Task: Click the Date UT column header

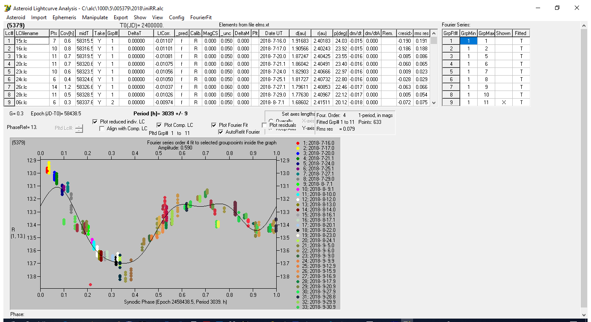Action: 274,33
